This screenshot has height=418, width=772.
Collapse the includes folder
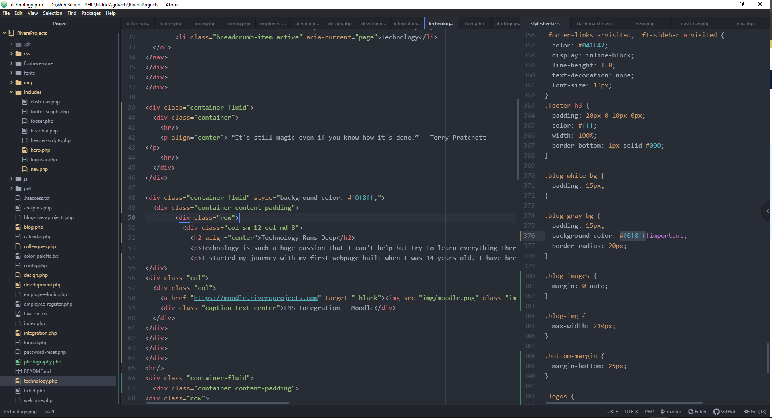(x=11, y=92)
